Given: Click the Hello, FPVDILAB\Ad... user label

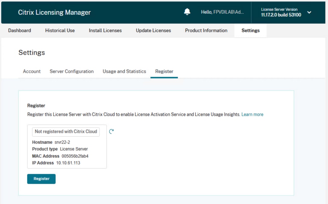Looking at the screenshot, I should pyautogui.click(x=222, y=12).
